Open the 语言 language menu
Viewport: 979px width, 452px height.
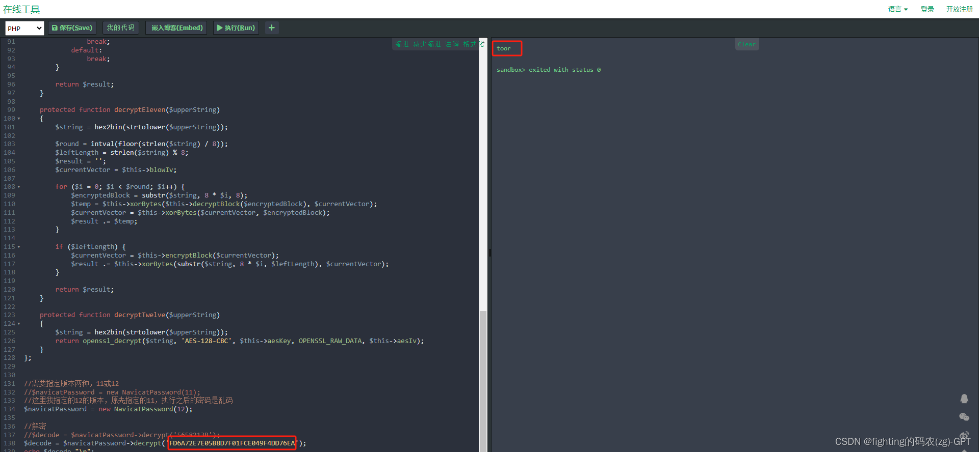(898, 9)
